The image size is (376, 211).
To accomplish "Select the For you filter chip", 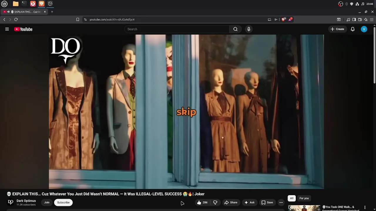I will coord(304,198).
